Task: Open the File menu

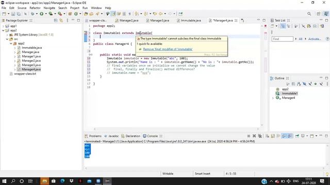Action: tap(4, 8)
